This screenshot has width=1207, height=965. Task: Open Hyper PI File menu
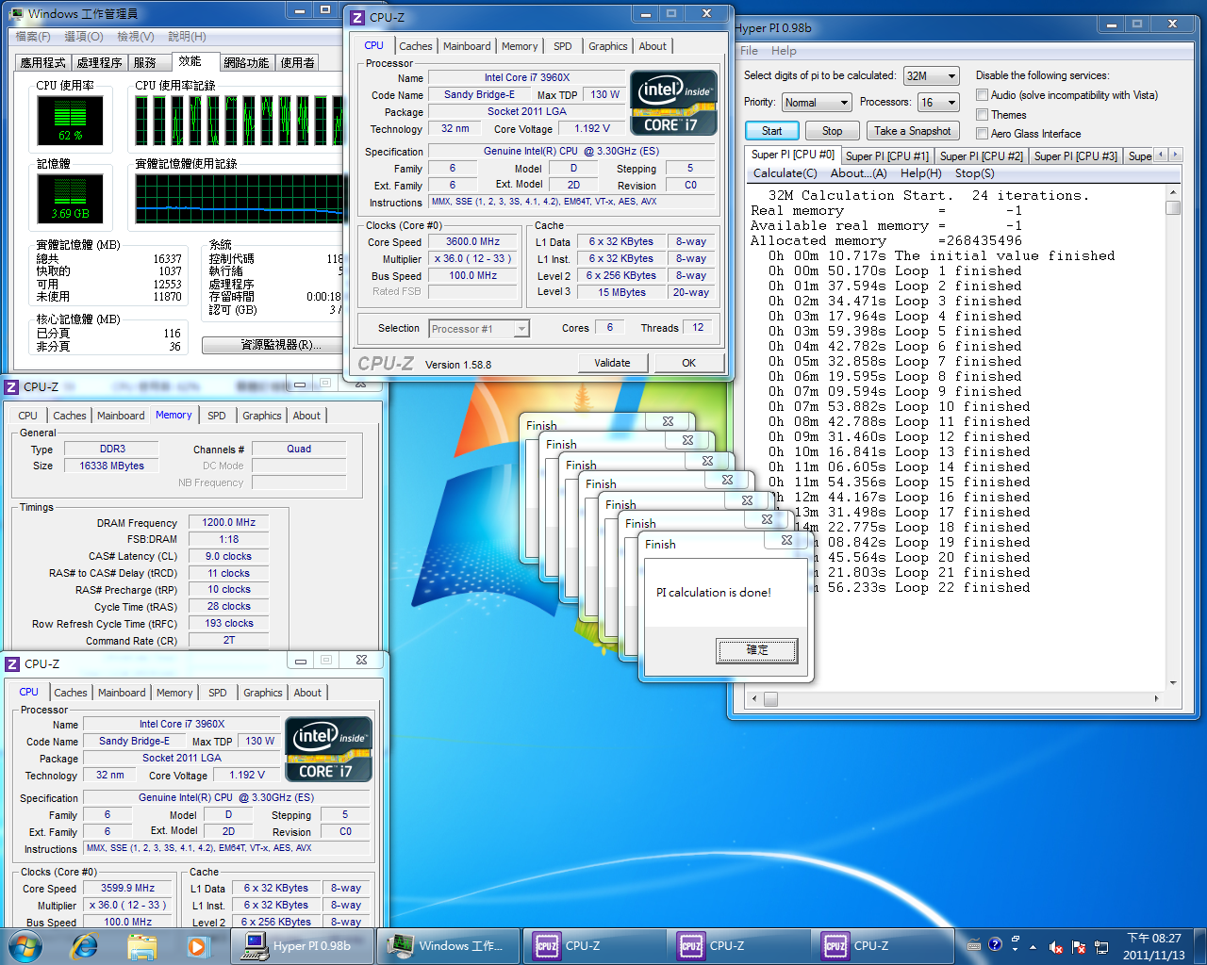[x=750, y=51]
